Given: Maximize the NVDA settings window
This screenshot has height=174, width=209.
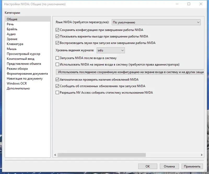Looking at the screenshot, I should coord(189,4).
